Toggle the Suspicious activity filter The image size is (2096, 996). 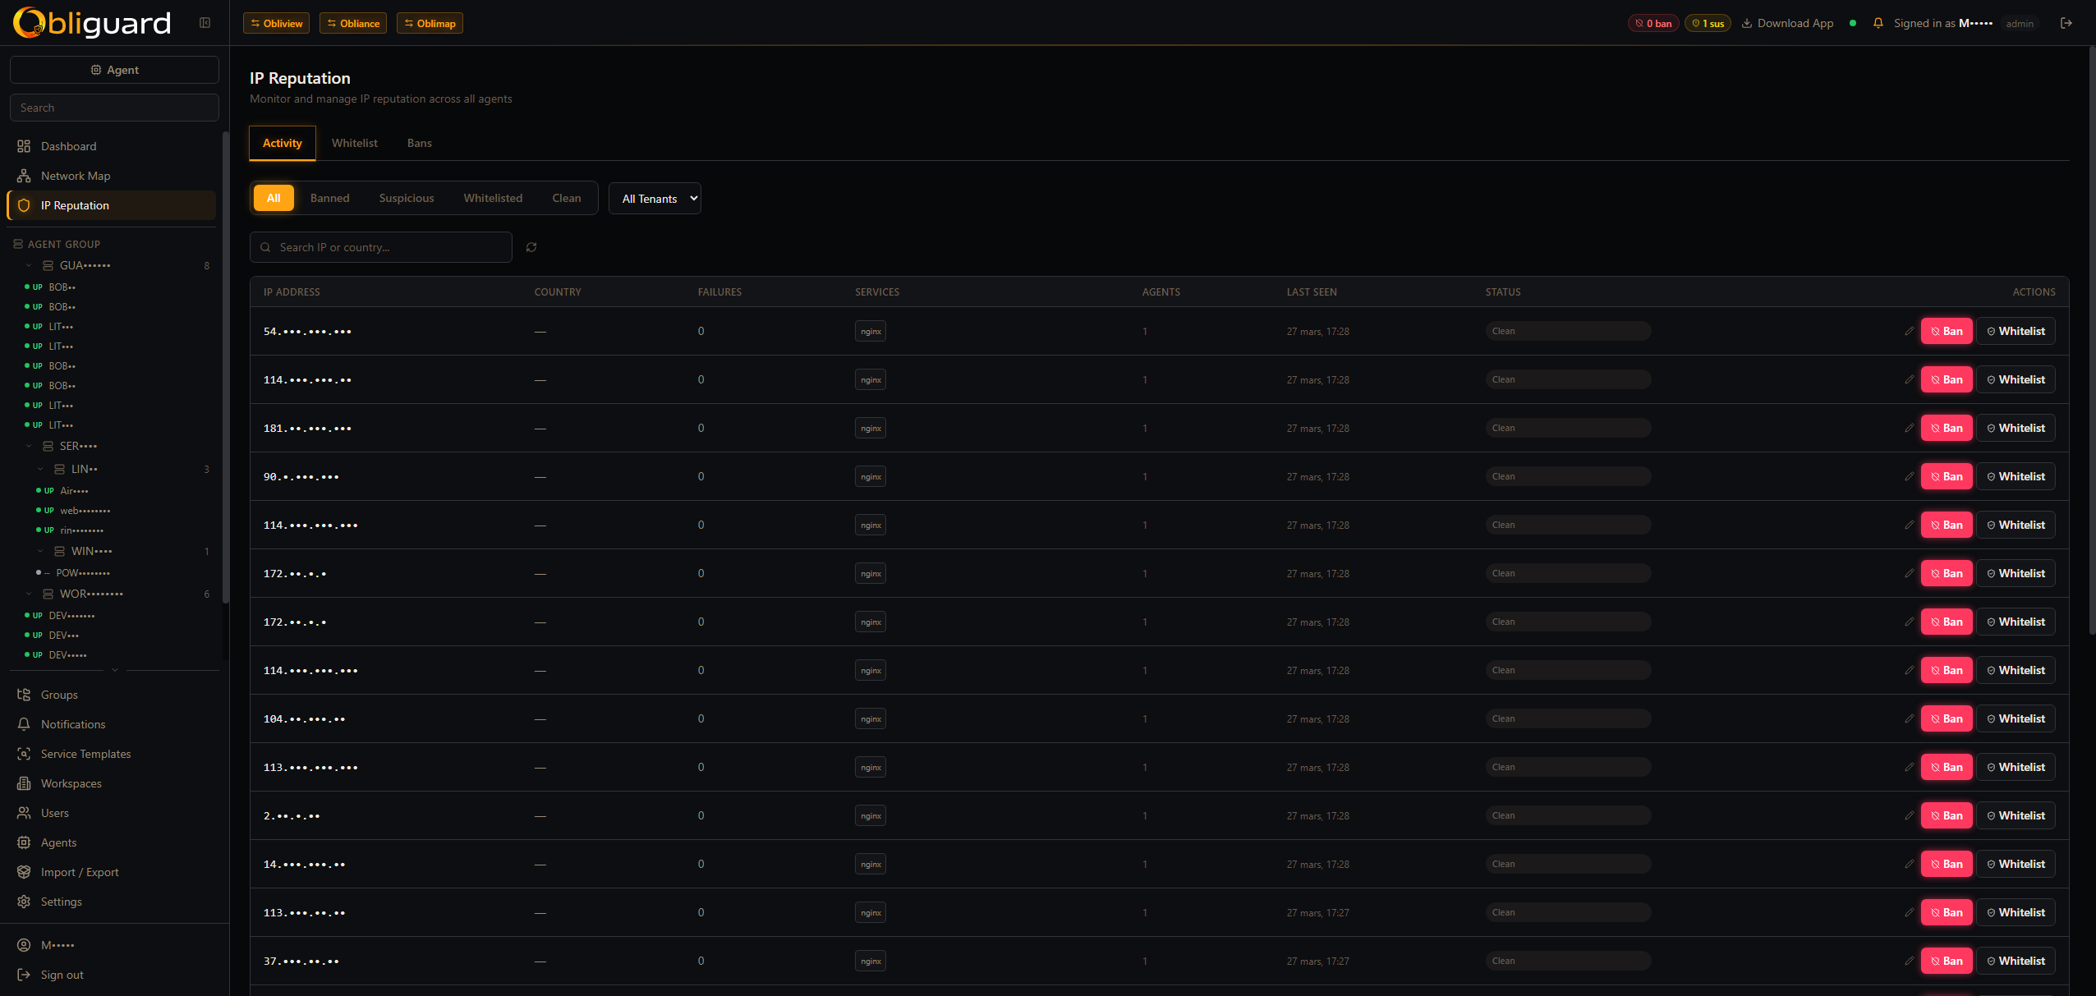click(406, 198)
